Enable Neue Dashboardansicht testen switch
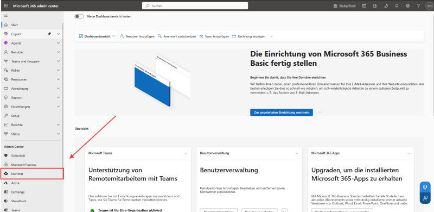This screenshot has height=212, width=434. point(79,16)
